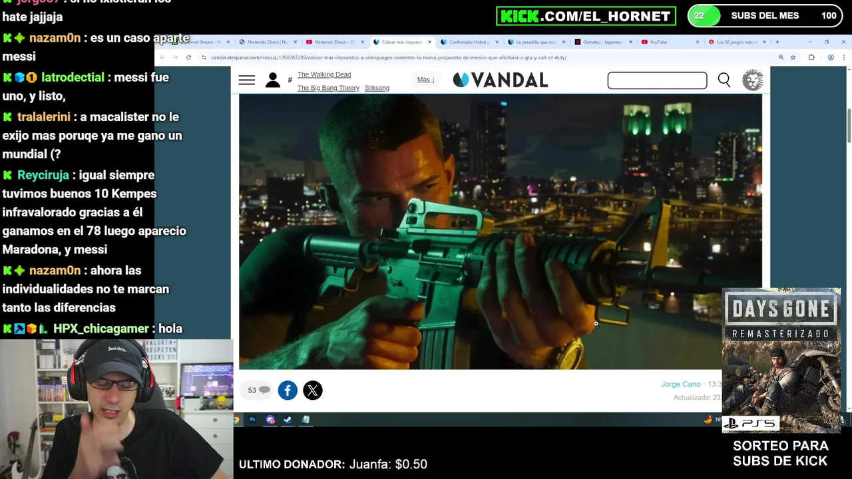Click the KICK.COM/EL_HORNET banner
The height and width of the screenshot is (479, 852).
coord(586,16)
